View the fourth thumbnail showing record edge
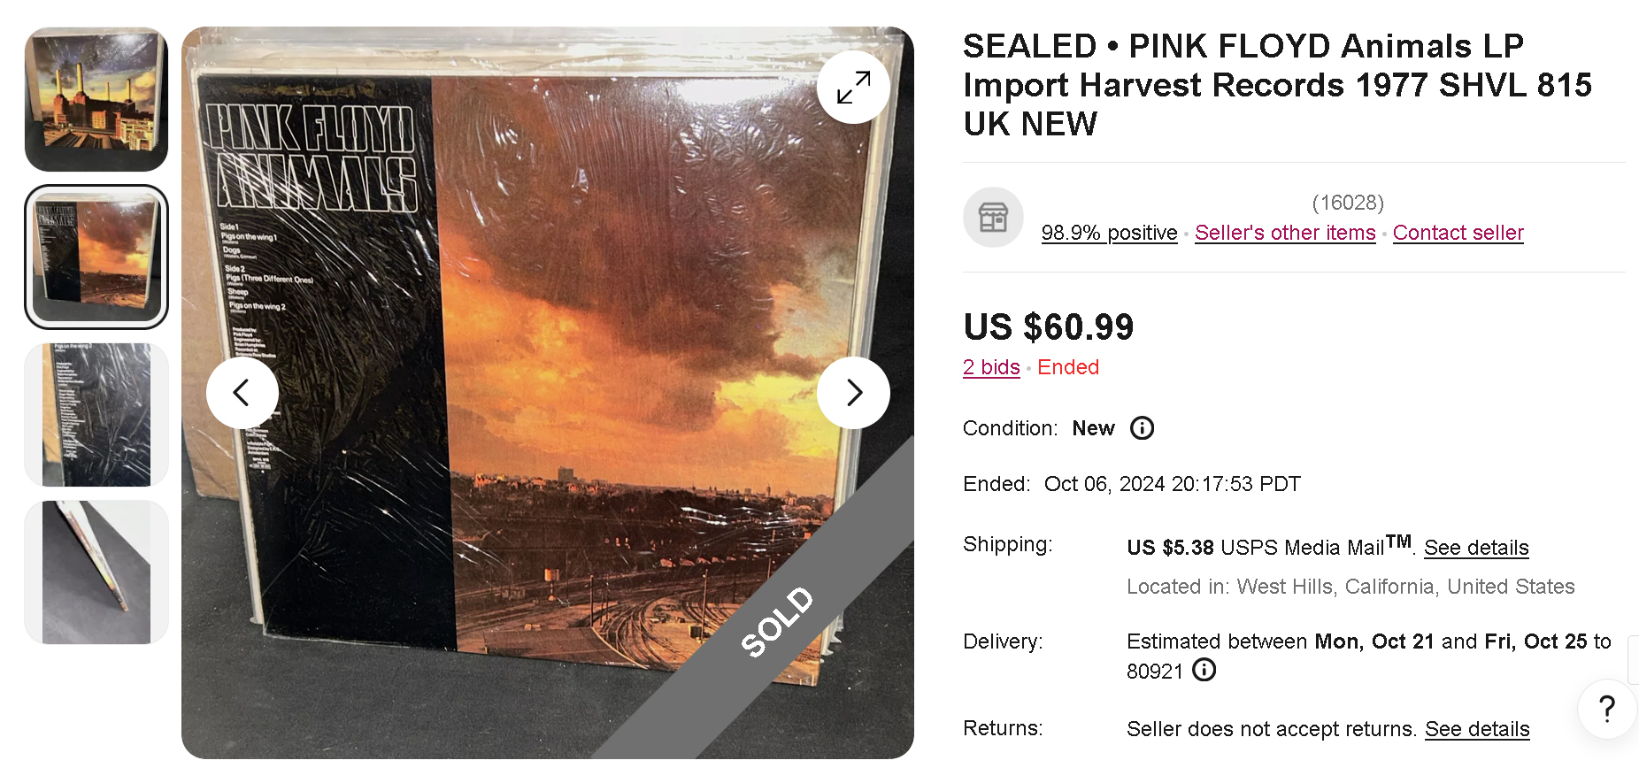 click(96, 572)
